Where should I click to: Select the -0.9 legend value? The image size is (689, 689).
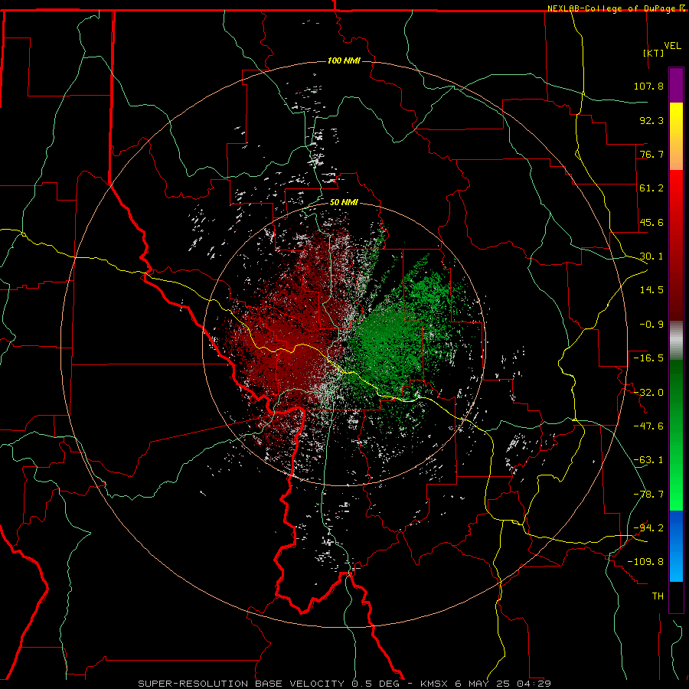pos(651,325)
